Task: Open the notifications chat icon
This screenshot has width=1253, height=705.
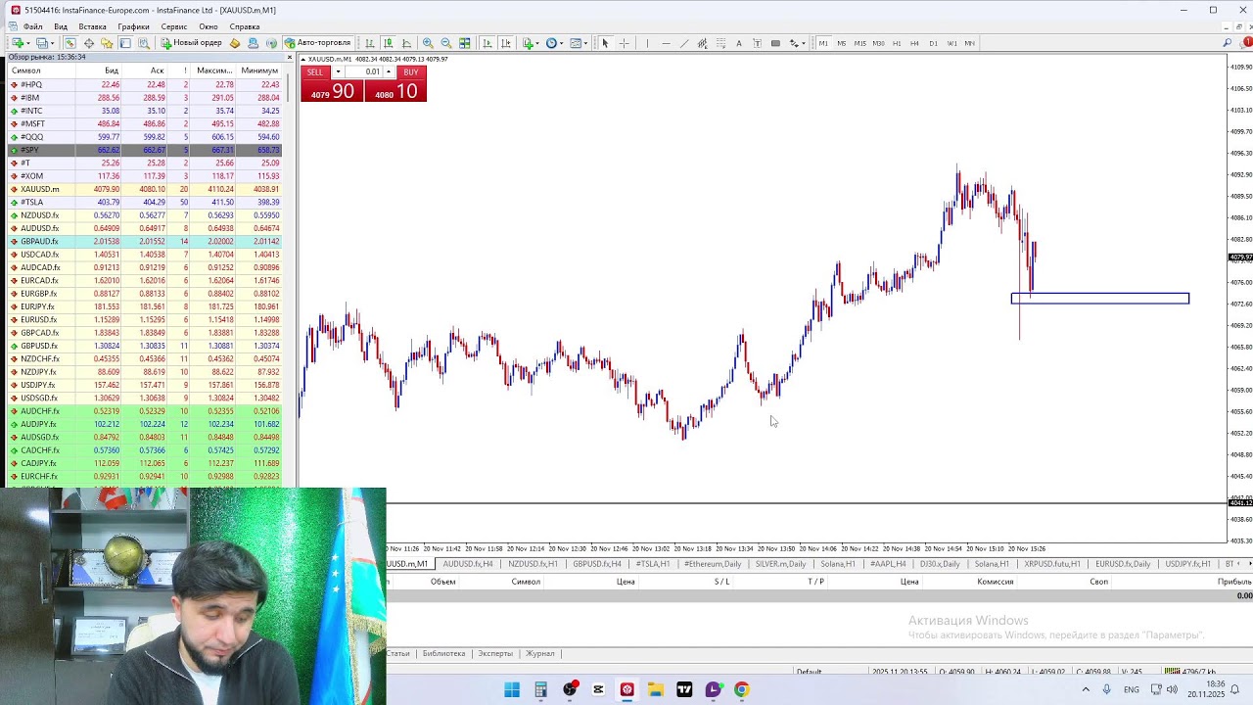Action: 1246,42
